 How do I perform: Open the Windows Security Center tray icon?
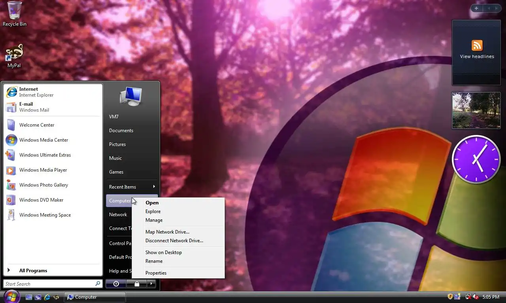point(450,297)
